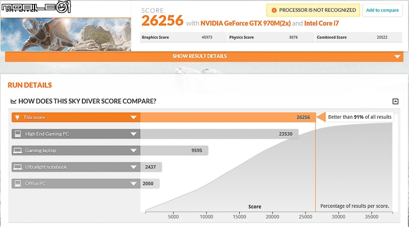Collapse the score comparison section icon
The height and width of the screenshot is (227, 409).
click(x=395, y=102)
